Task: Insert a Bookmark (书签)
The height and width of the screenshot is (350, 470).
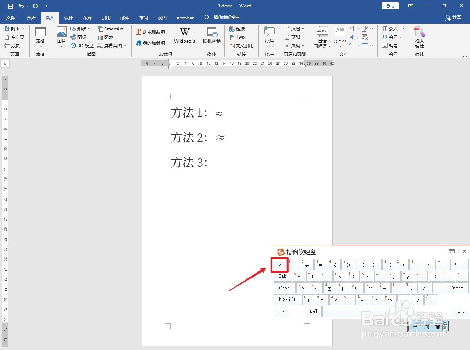Action: [236, 37]
